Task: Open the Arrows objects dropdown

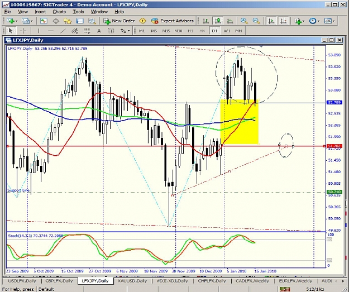Action: pos(128,31)
